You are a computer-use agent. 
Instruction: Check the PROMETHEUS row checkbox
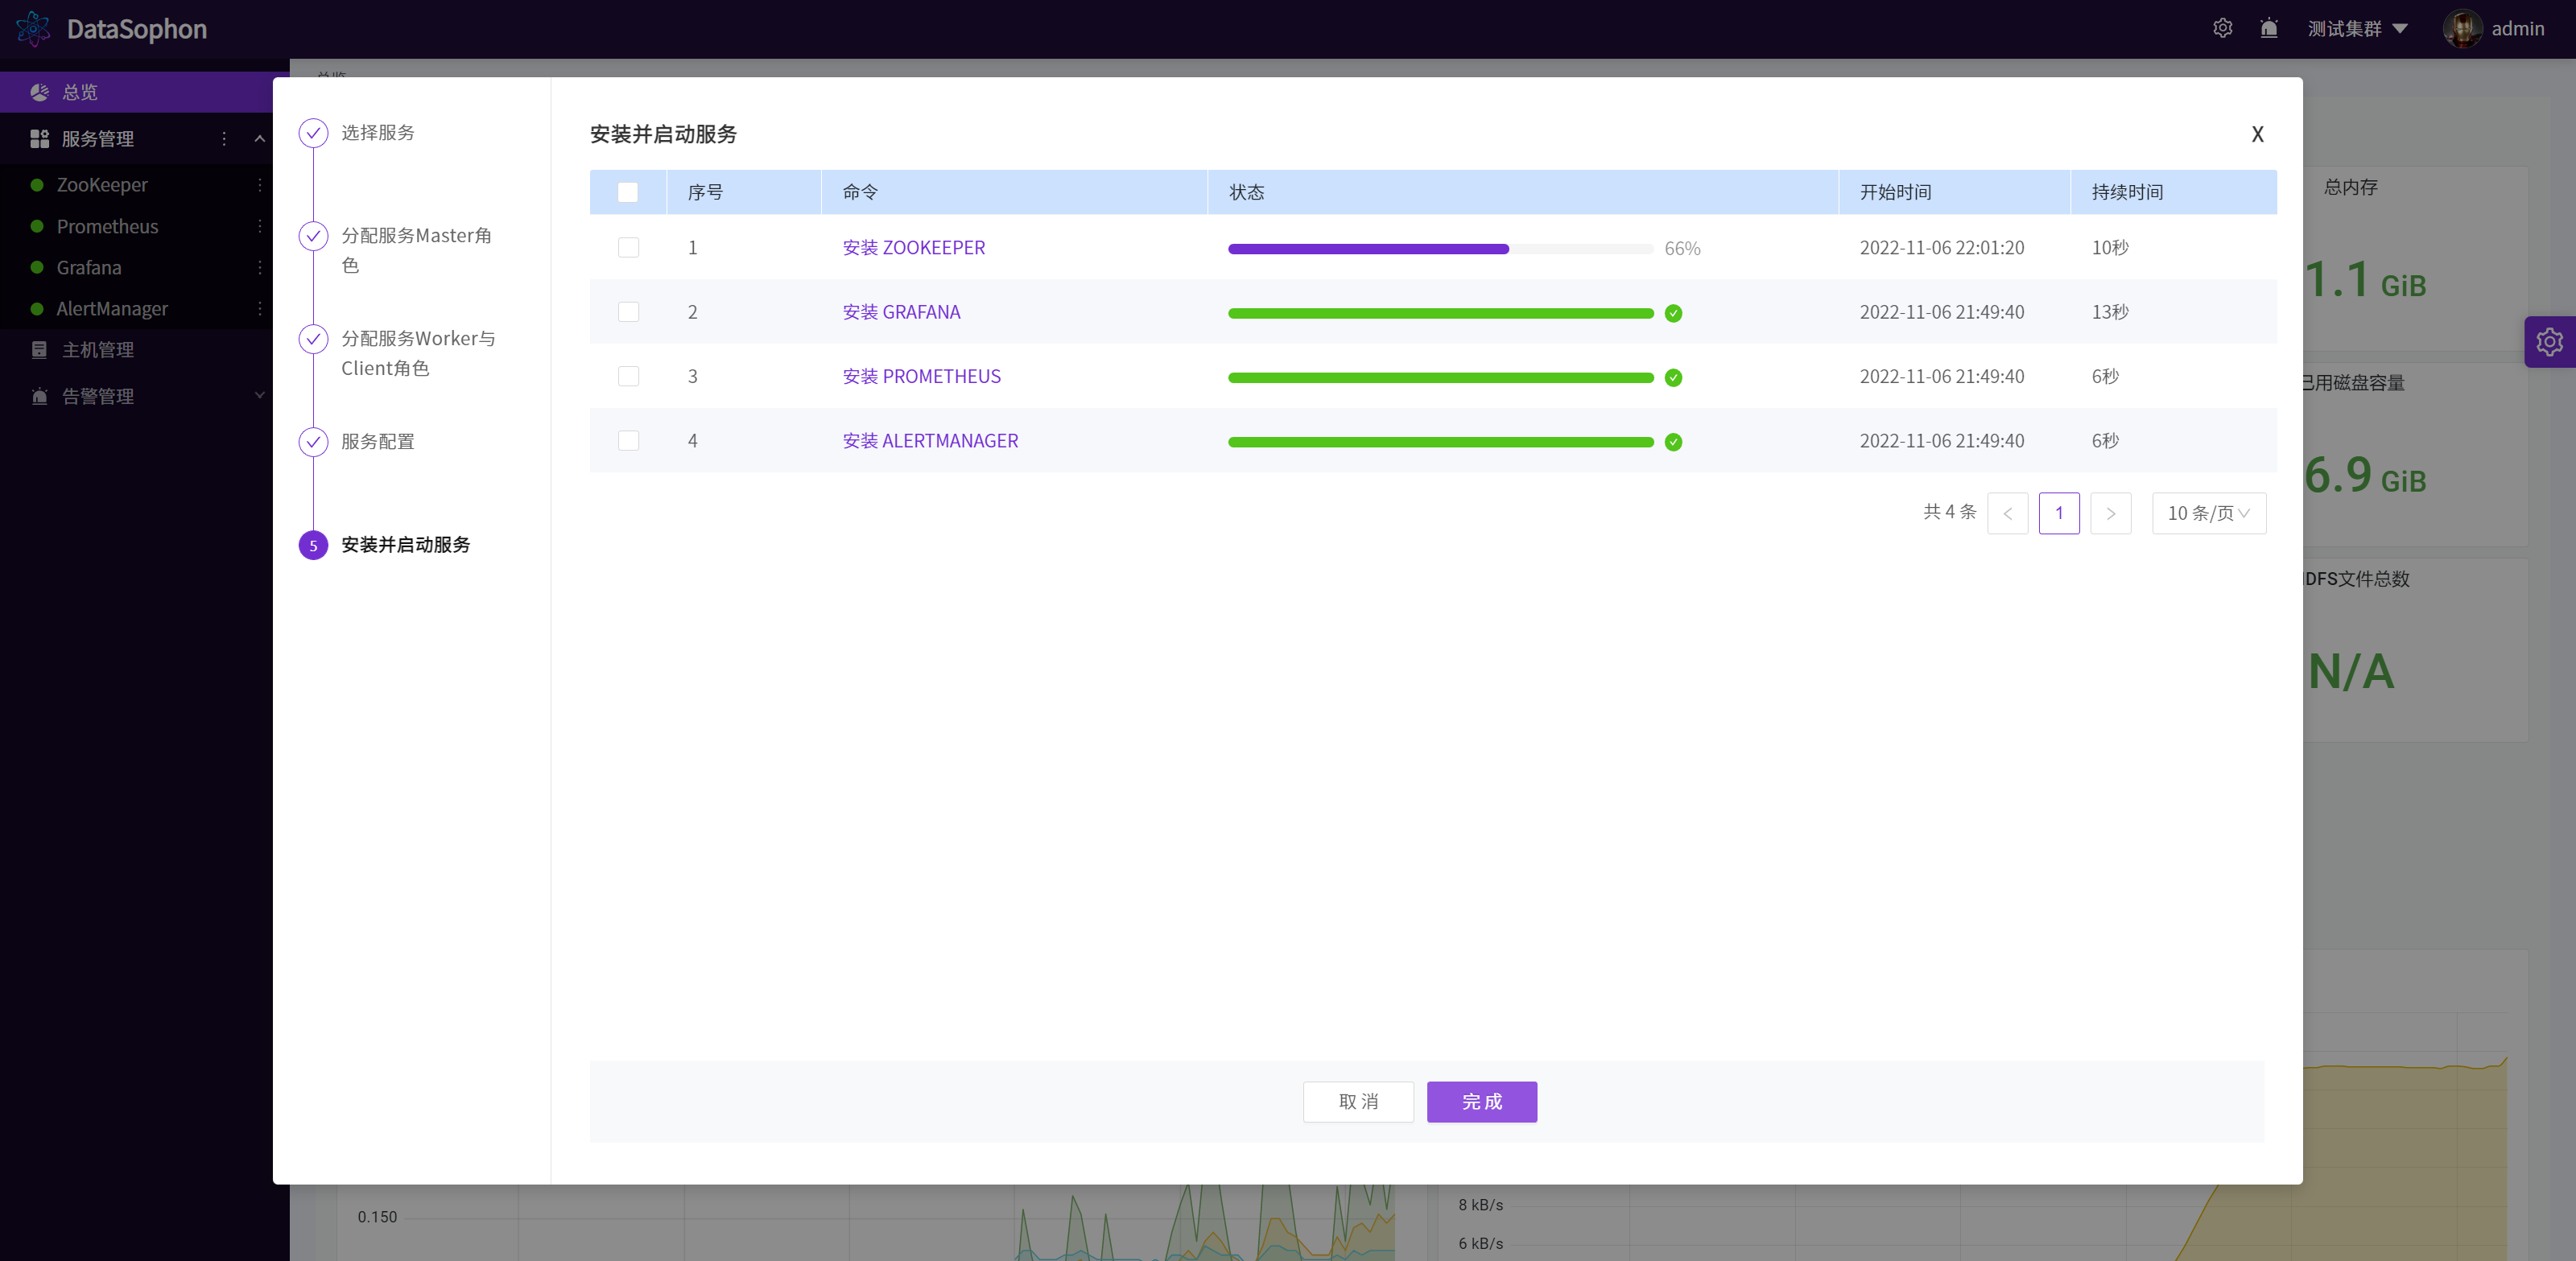tap(628, 376)
